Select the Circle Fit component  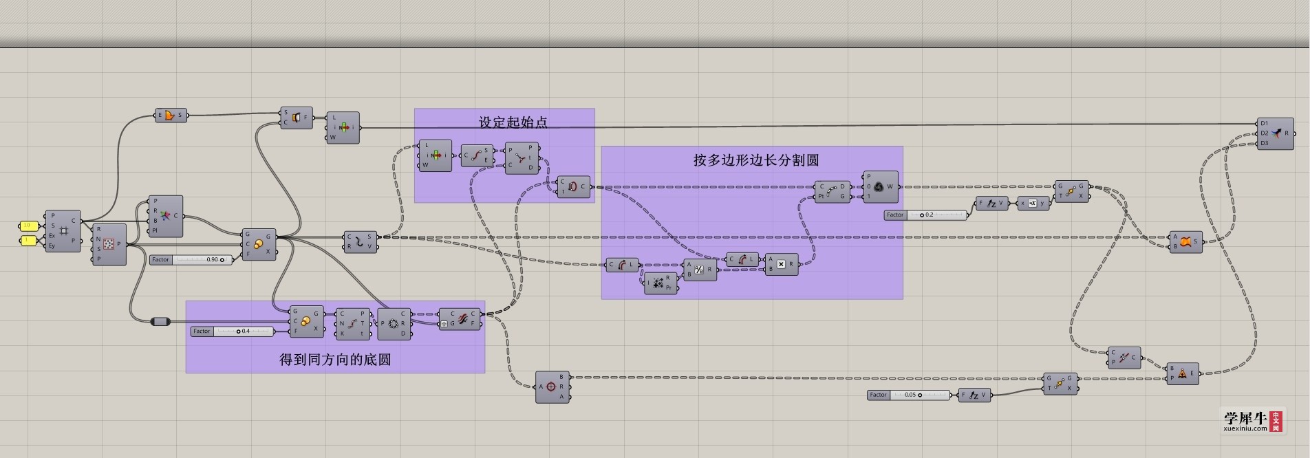coord(394,323)
